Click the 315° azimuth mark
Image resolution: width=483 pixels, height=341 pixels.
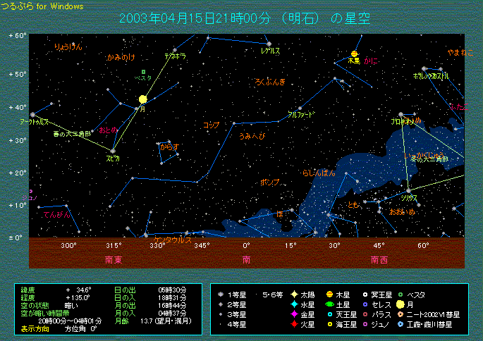pos(114,246)
